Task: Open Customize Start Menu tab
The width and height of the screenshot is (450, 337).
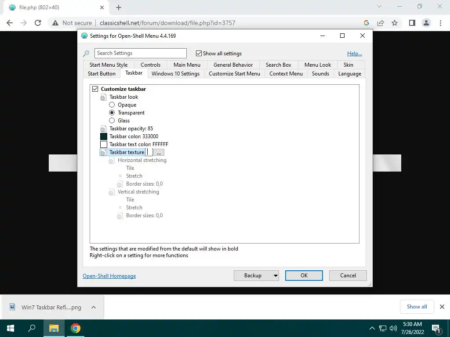Action: coord(235,74)
